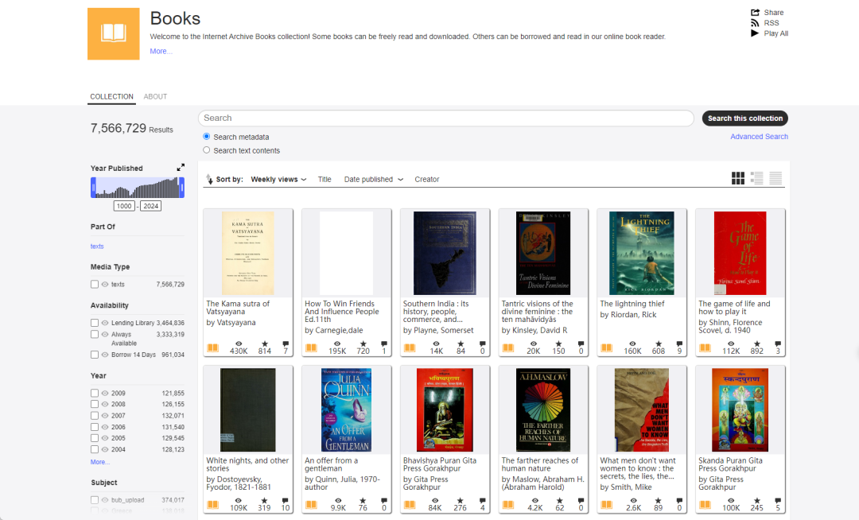Switch to the COLLECTION tab

(x=112, y=96)
